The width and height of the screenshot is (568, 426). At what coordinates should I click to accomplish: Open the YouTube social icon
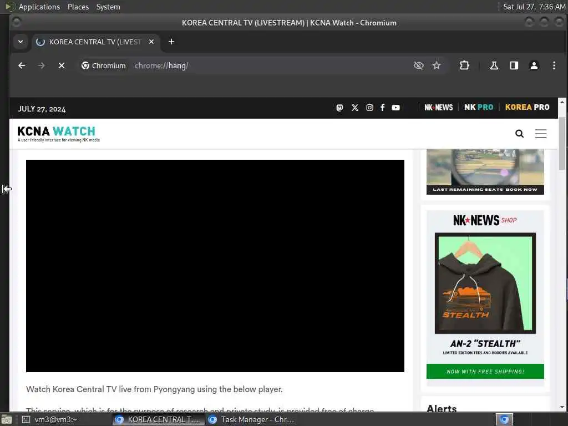click(x=395, y=108)
